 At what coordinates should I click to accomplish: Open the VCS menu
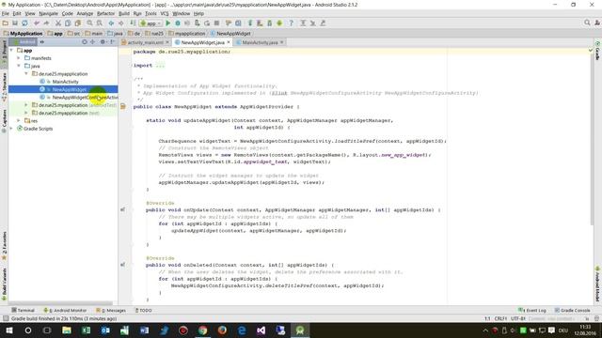[x=165, y=13]
